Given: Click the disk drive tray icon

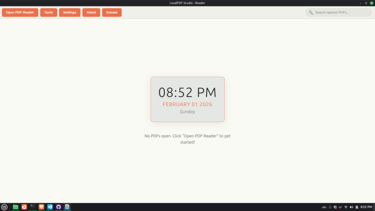Looking at the screenshot, I should point(340,207).
